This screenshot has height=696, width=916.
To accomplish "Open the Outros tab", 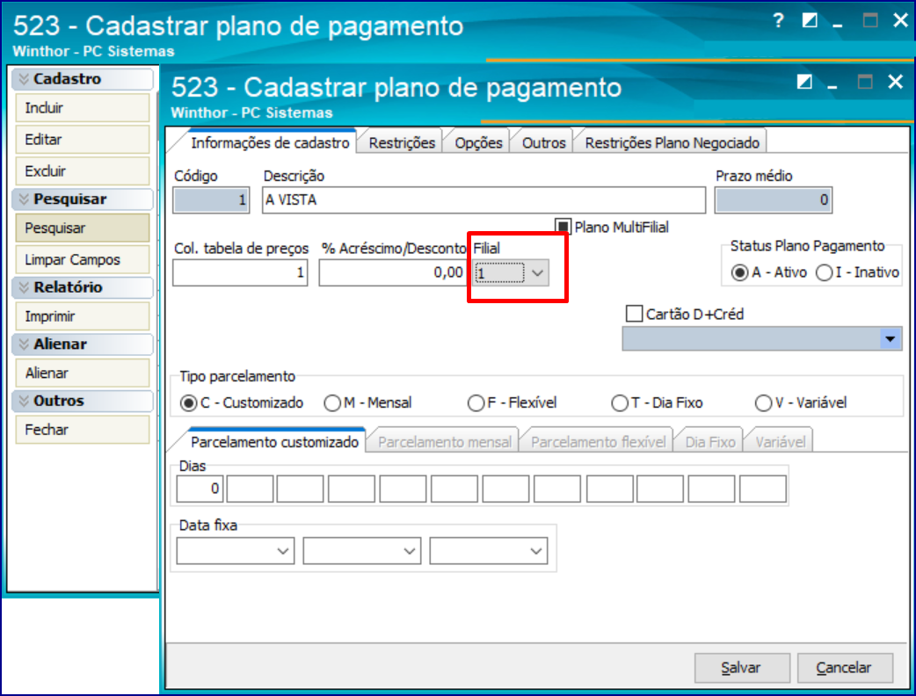I will click(544, 143).
